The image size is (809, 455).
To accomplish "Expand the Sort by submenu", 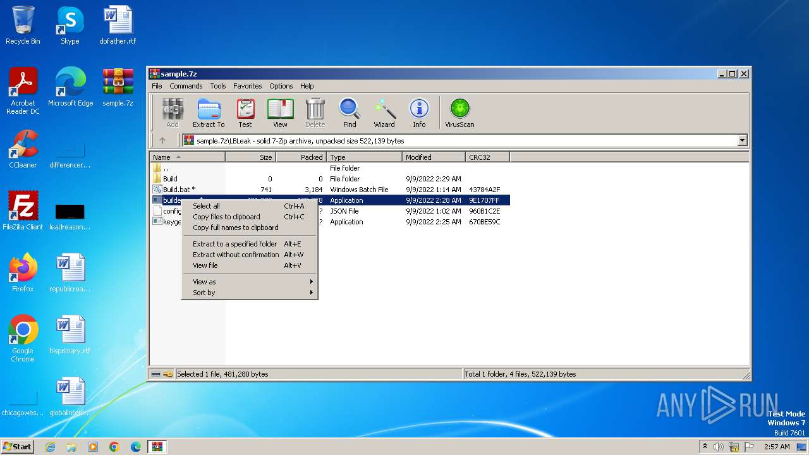I will coord(250,293).
